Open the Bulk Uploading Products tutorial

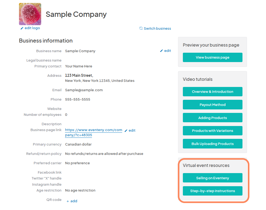point(212,144)
